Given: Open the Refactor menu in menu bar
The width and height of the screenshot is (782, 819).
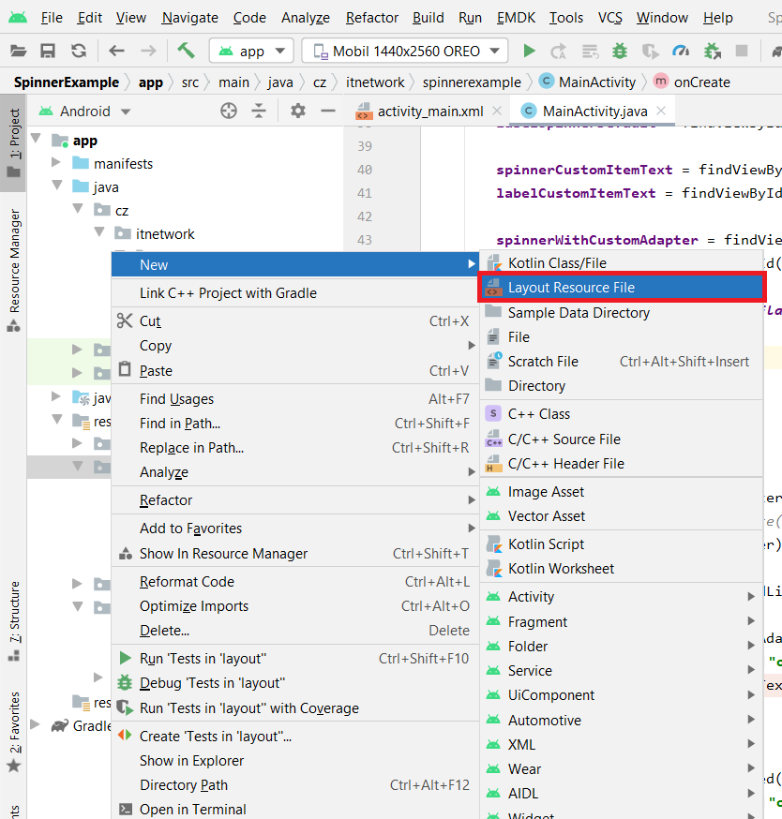Looking at the screenshot, I should click(371, 18).
